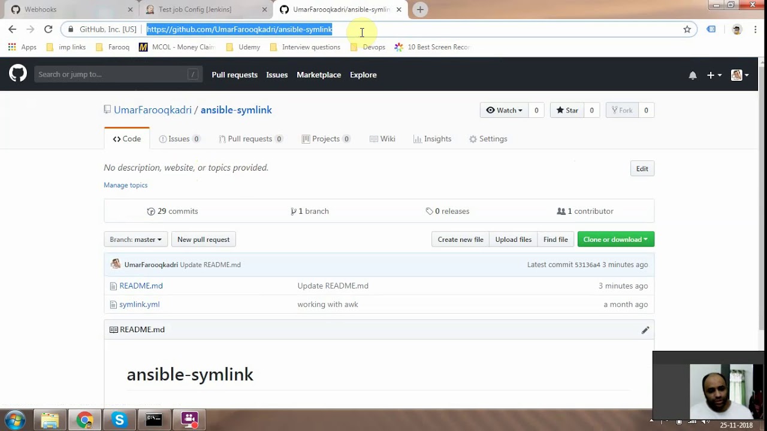The width and height of the screenshot is (767, 431).
Task: Open the Projects tab
Action: pyautogui.click(x=327, y=139)
